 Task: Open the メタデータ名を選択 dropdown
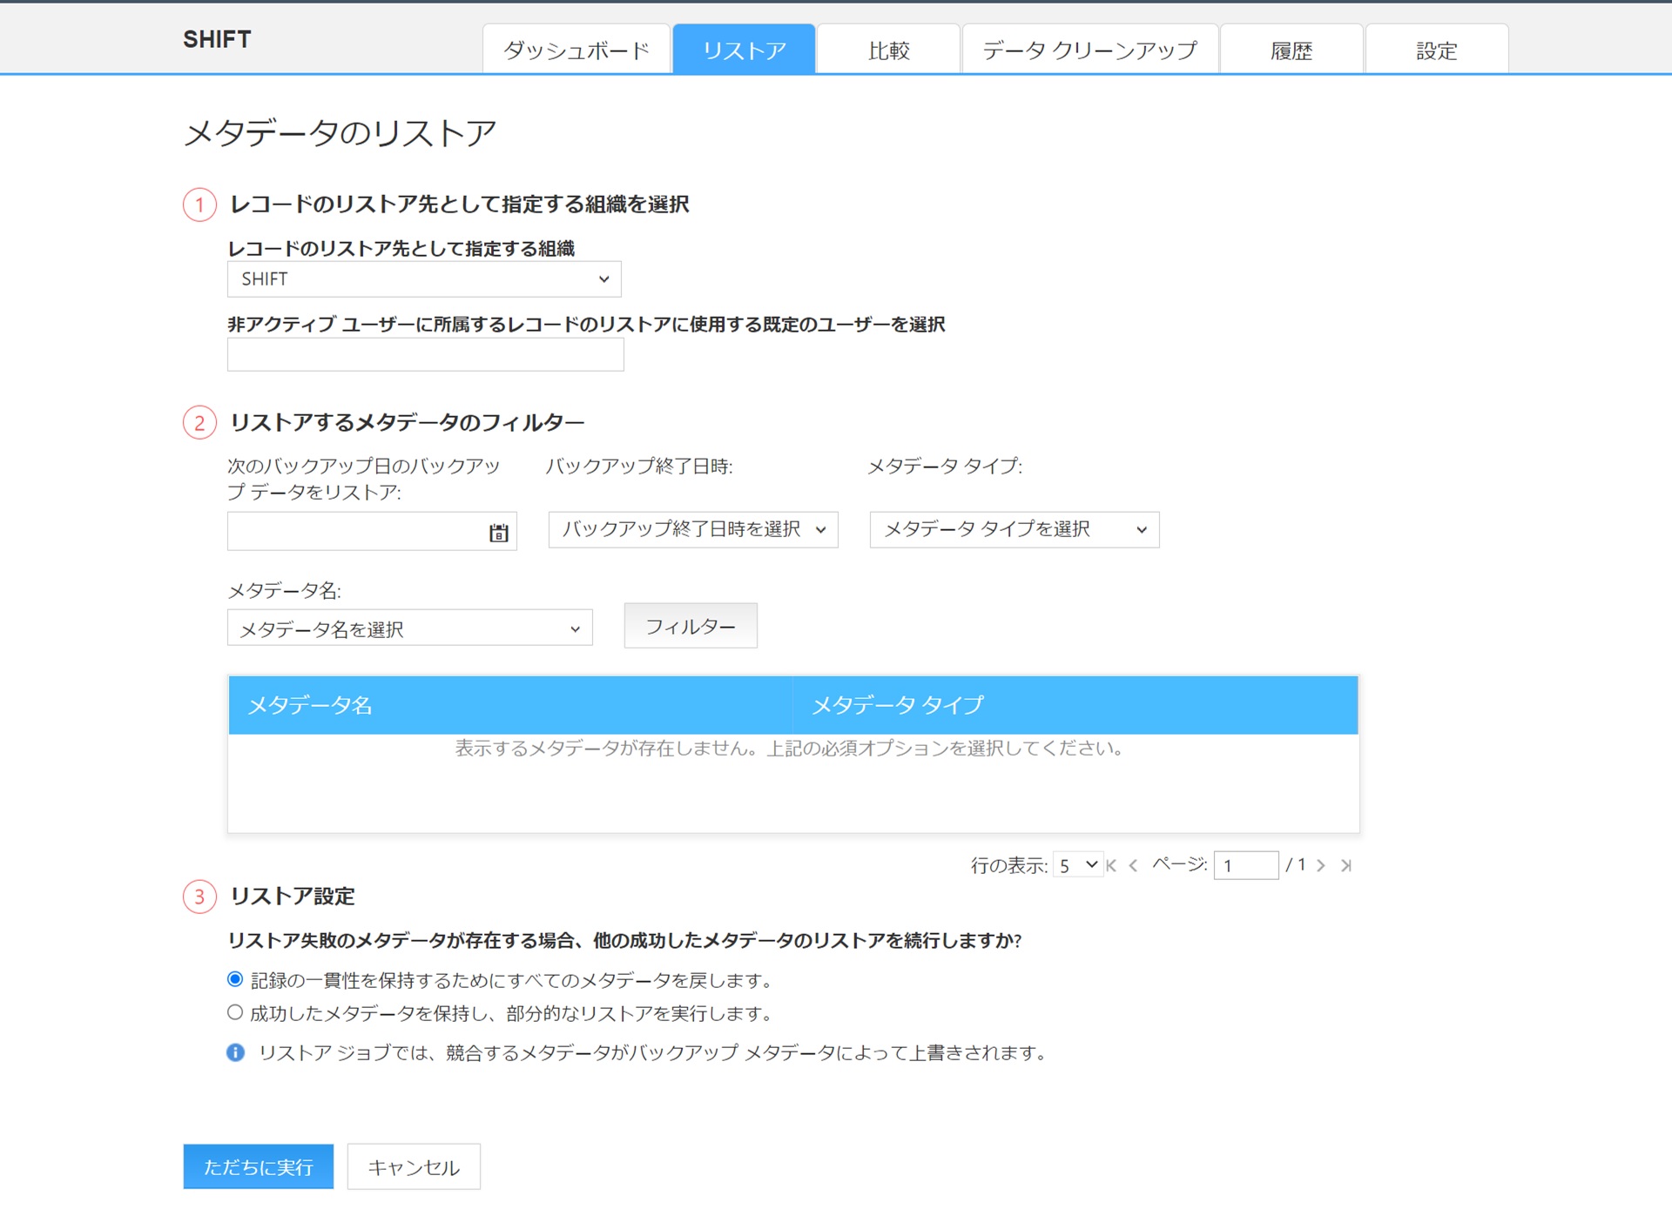coord(410,628)
